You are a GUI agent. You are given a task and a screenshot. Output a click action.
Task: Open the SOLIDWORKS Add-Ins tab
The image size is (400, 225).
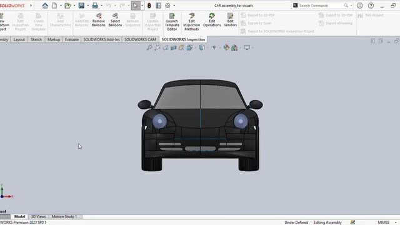click(x=101, y=39)
